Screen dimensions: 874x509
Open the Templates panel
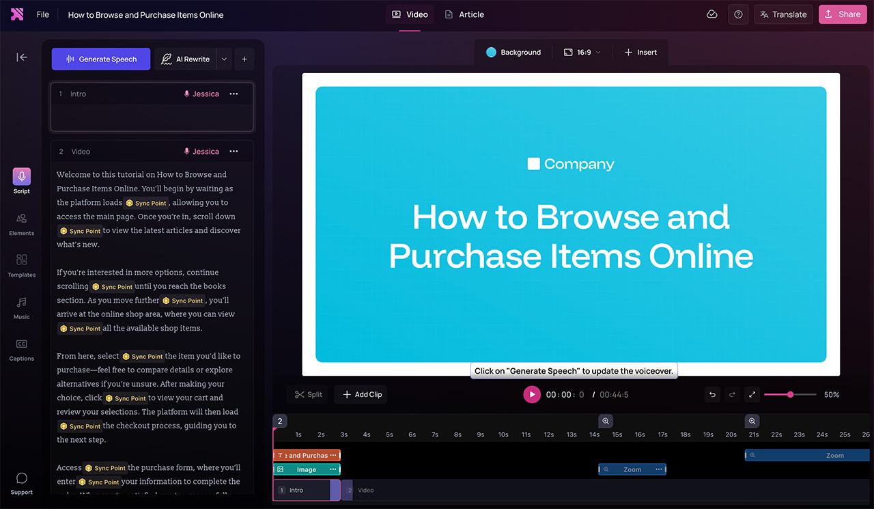[22, 265]
